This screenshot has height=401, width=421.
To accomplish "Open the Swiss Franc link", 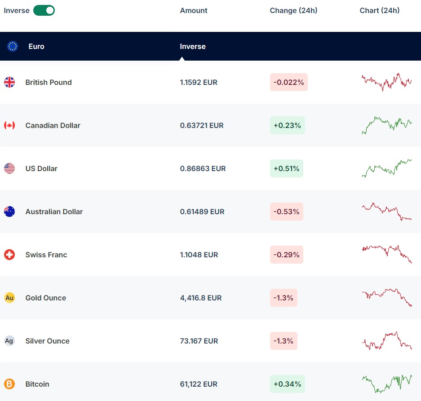I will coord(46,255).
